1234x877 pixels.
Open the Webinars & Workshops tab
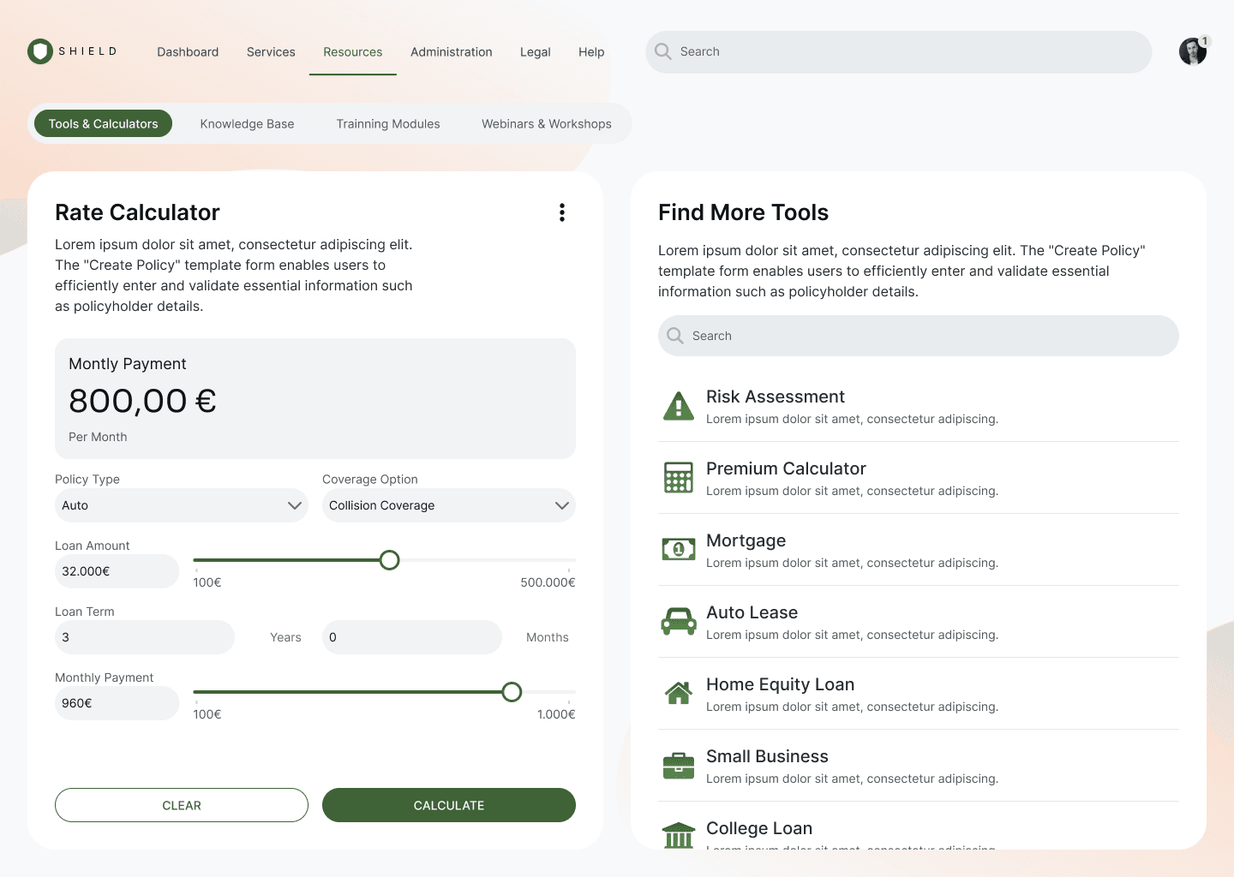click(x=547, y=124)
